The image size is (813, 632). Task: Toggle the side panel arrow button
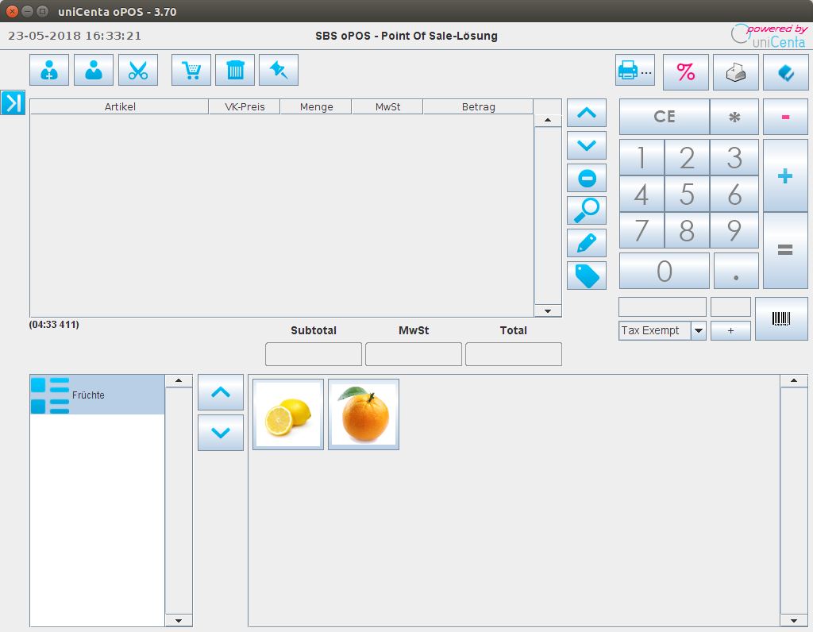click(x=13, y=102)
